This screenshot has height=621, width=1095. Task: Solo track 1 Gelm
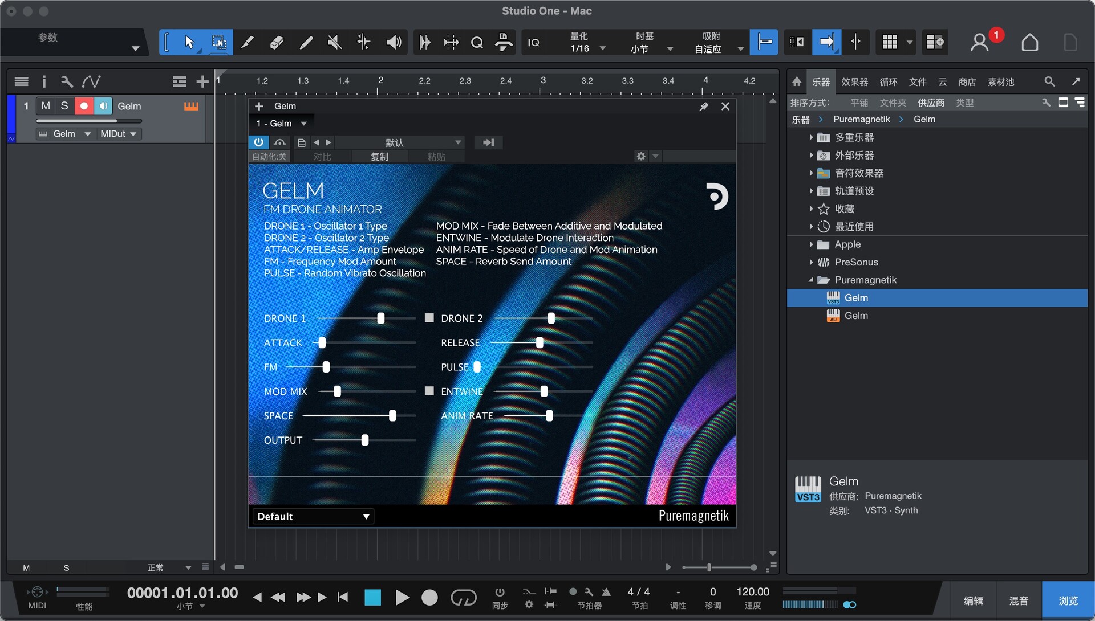click(x=64, y=106)
